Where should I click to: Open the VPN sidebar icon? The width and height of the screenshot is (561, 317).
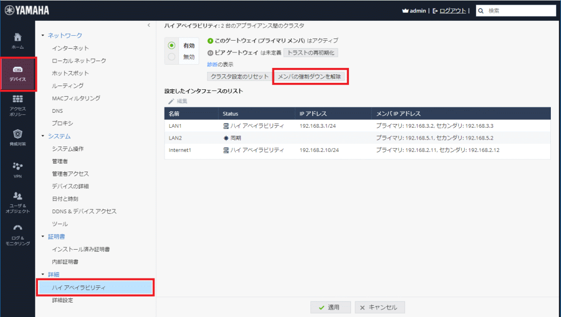18,166
